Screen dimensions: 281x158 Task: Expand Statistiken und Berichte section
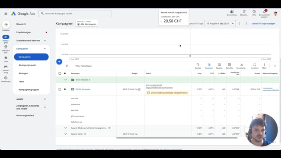tap(45, 41)
